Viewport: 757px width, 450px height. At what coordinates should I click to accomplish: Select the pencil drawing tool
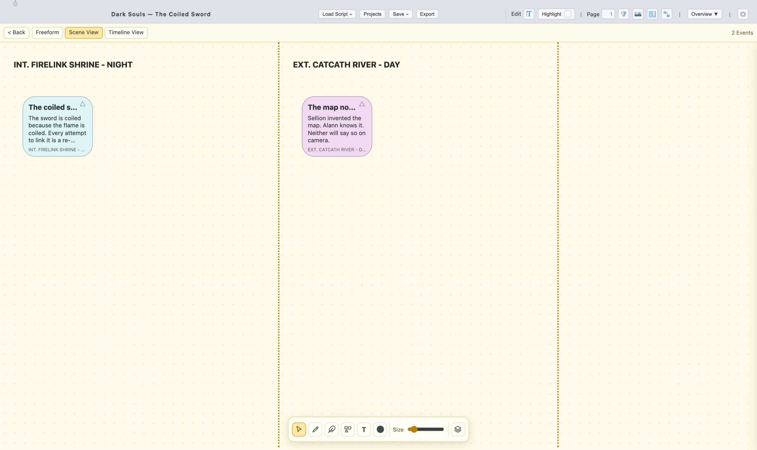pyautogui.click(x=315, y=429)
